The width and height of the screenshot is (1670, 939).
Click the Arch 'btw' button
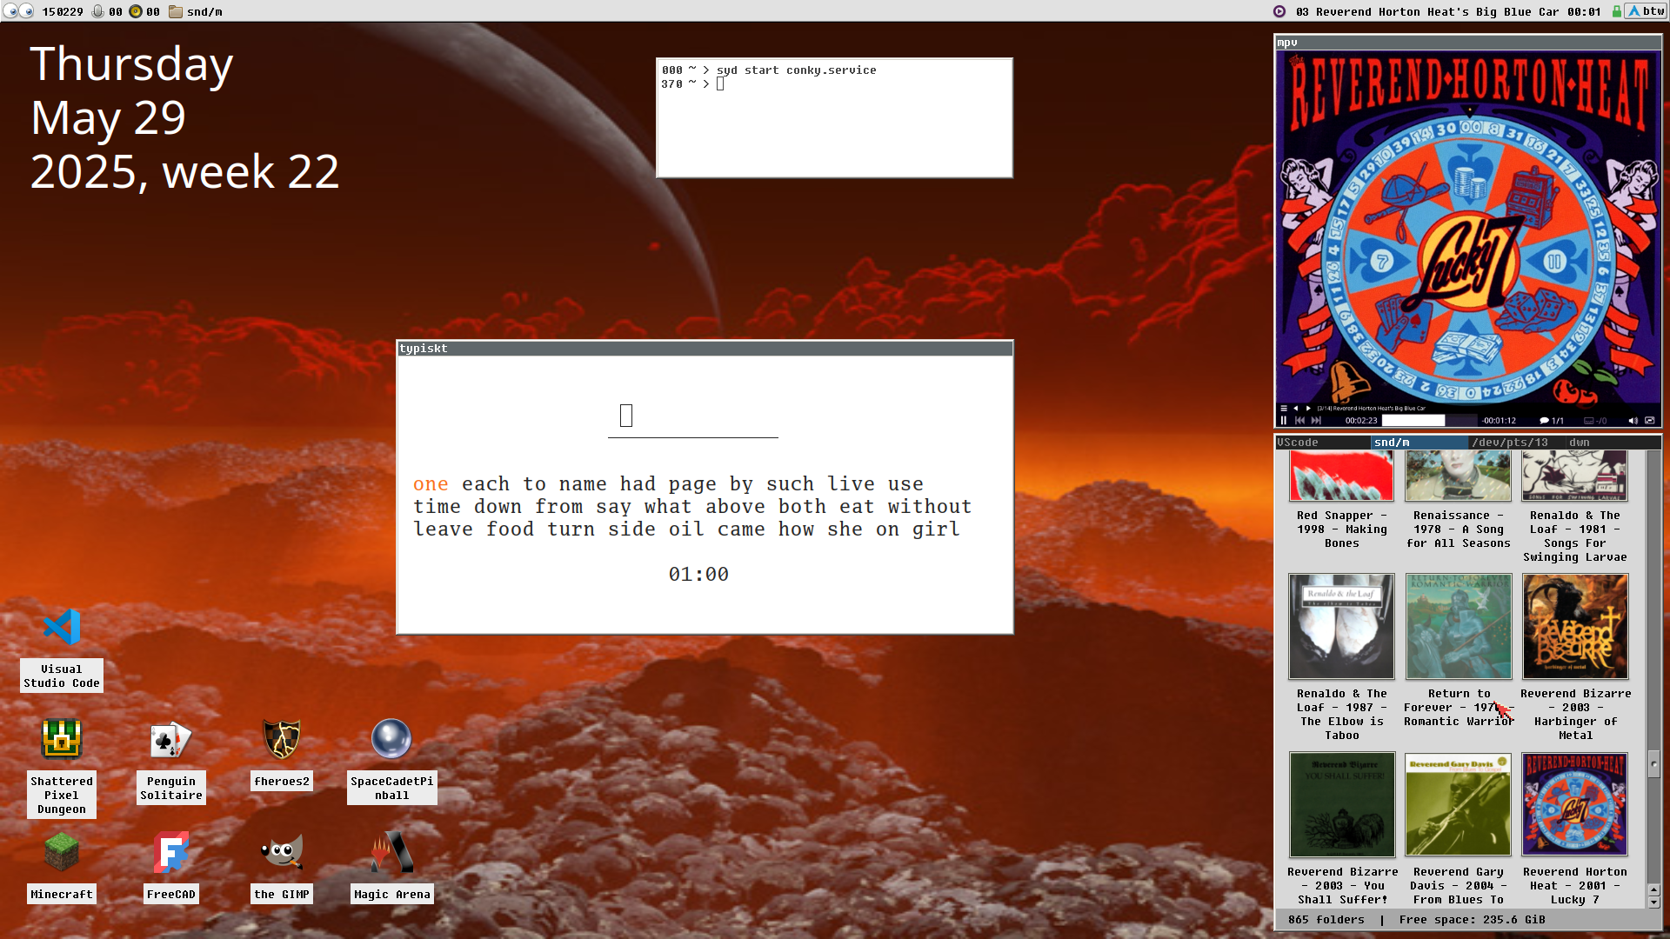click(x=1646, y=11)
